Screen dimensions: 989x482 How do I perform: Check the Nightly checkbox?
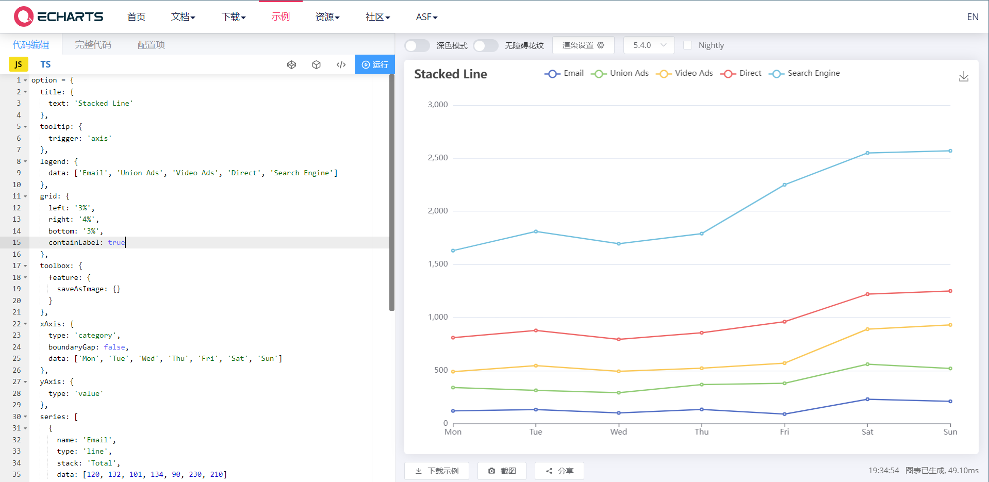[687, 45]
